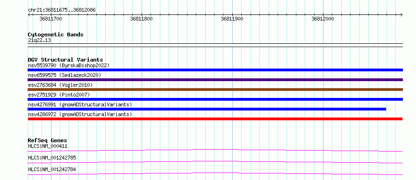Open variant nsv4276991 gnomAD label

(x=80, y=104)
